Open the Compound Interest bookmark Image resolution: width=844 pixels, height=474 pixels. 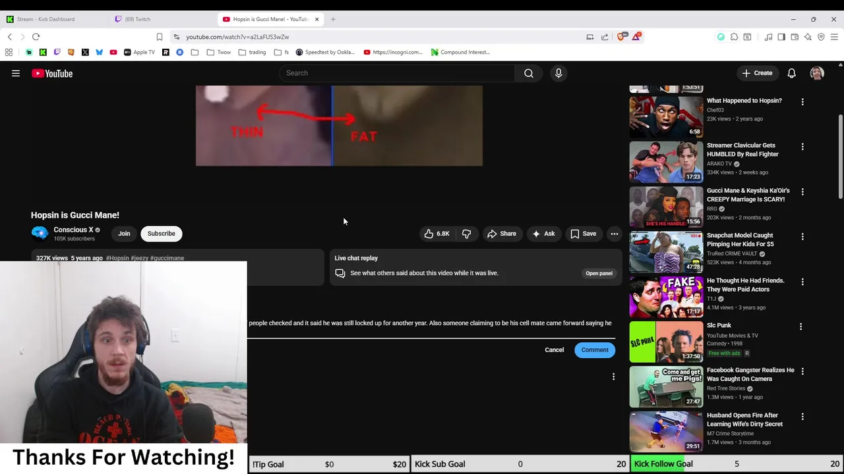pyautogui.click(x=460, y=52)
